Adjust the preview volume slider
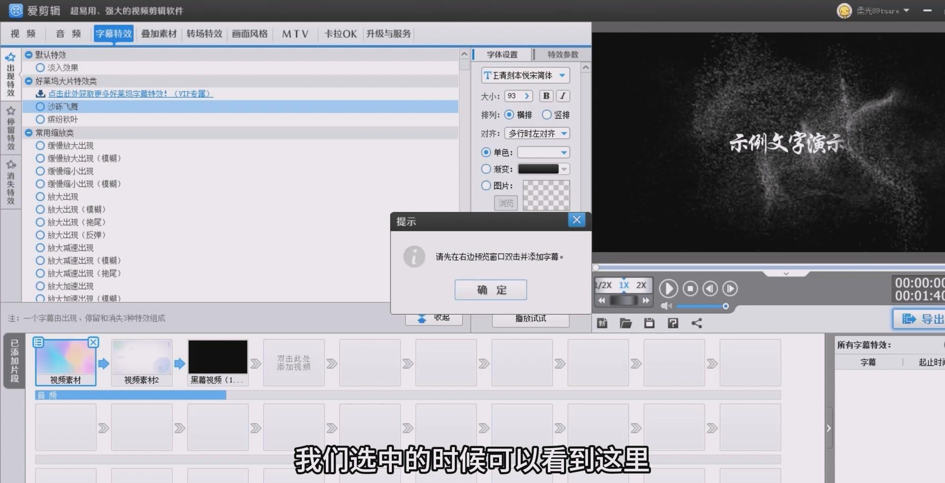945x483 pixels. 702,306
